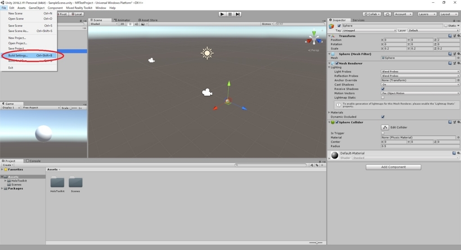This screenshot has height=250, width=461.
Task: Toggle Static checkbox for Sphere
Action: click(446, 26)
